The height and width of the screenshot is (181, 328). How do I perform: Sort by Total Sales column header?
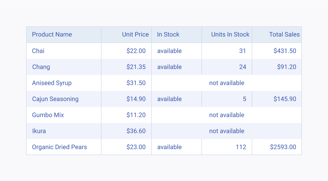(277, 34)
